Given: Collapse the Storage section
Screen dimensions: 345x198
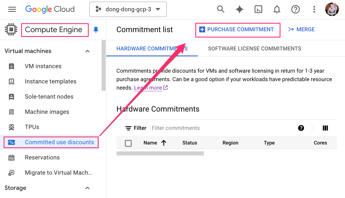Looking at the screenshot, I should click(x=87, y=188).
